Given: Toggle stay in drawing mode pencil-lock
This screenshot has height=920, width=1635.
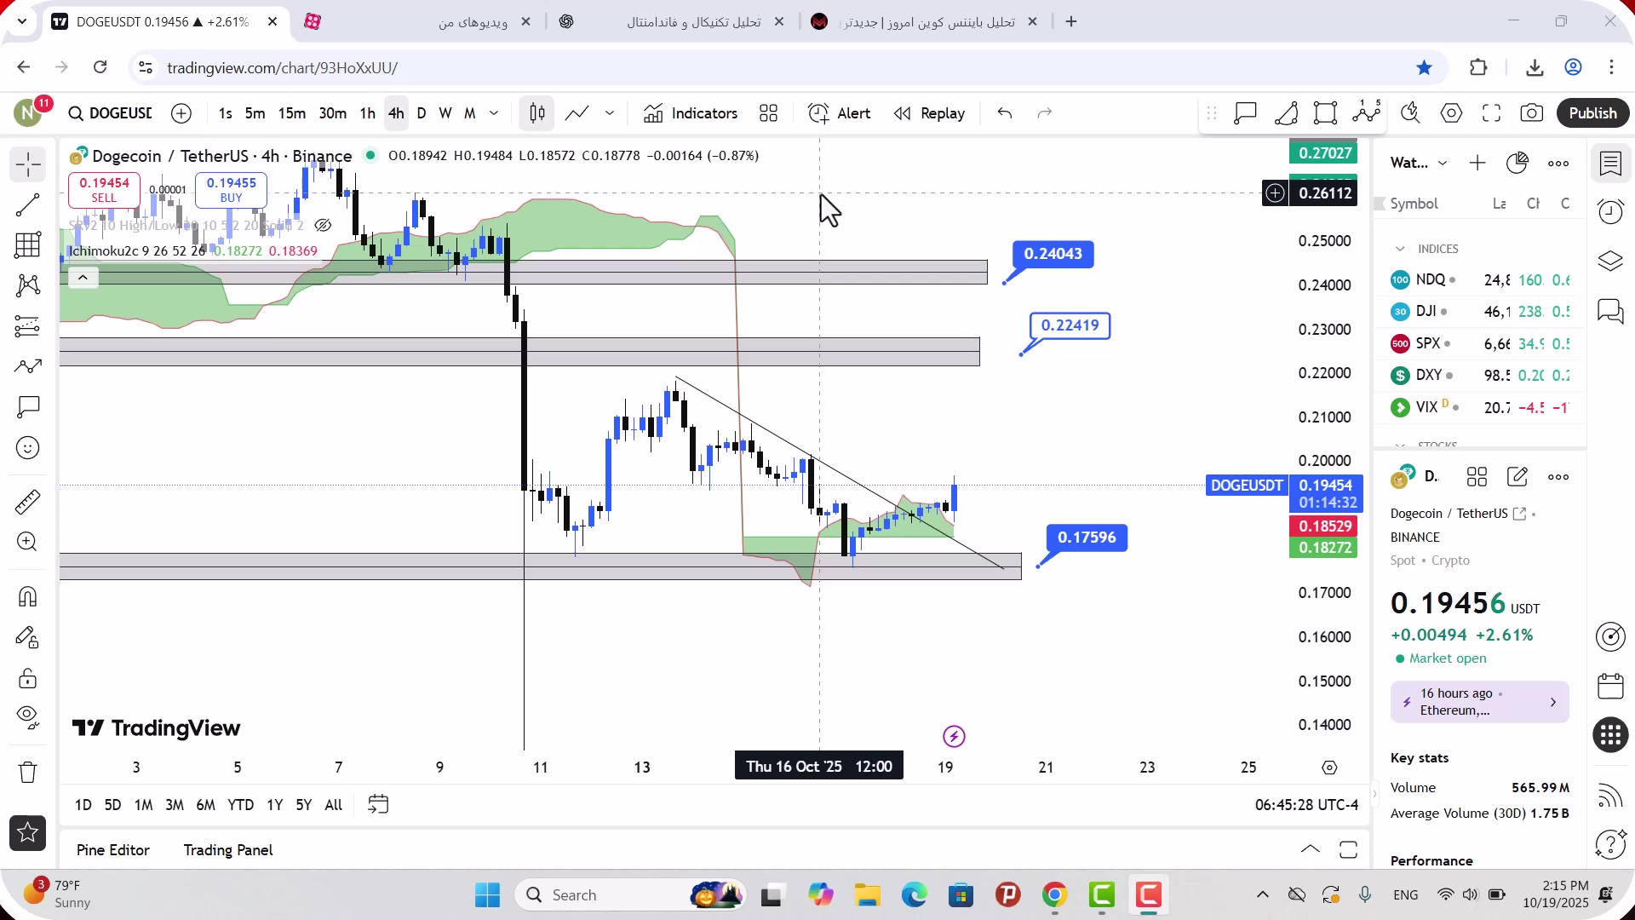Looking at the screenshot, I should (x=27, y=638).
